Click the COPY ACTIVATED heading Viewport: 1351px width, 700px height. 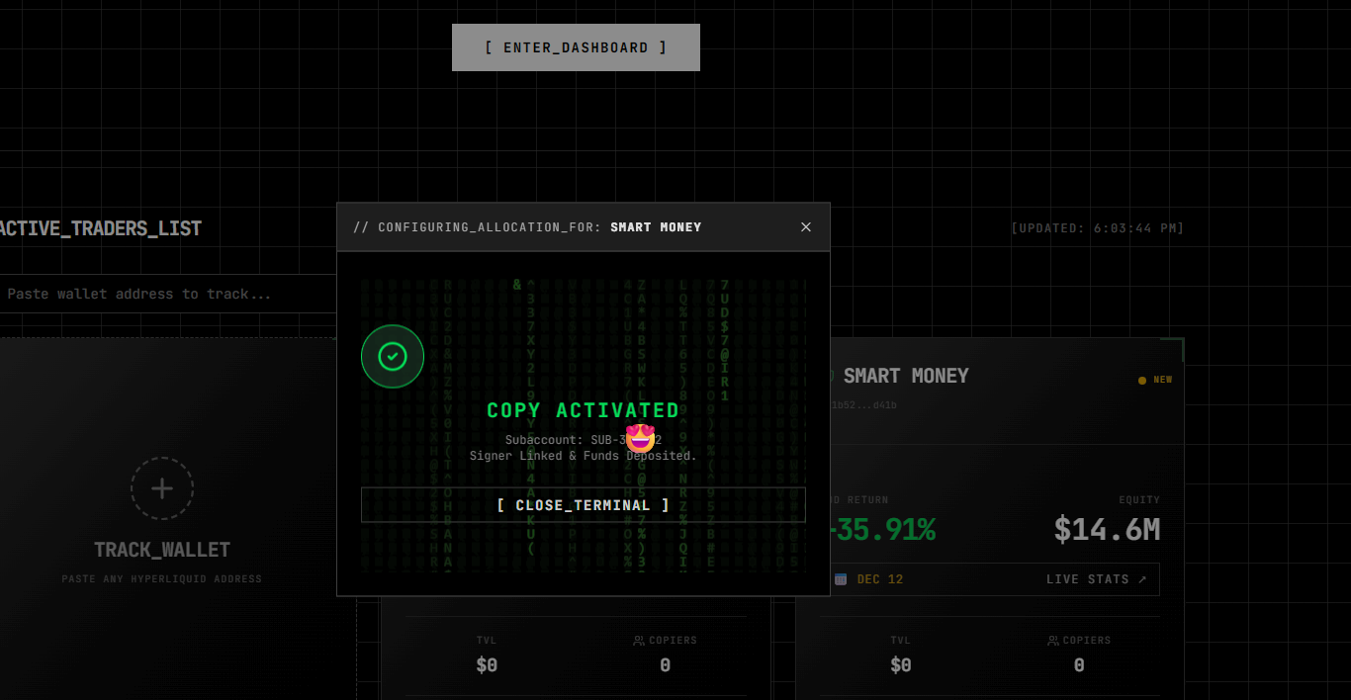click(x=583, y=410)
